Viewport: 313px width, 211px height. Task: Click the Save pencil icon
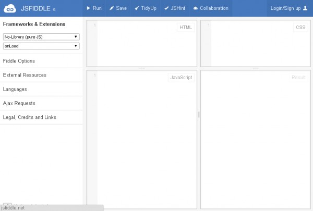(x=112, y=8)
